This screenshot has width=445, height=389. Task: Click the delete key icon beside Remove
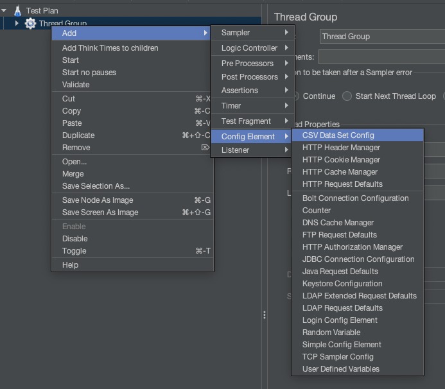tap(205, 147)
